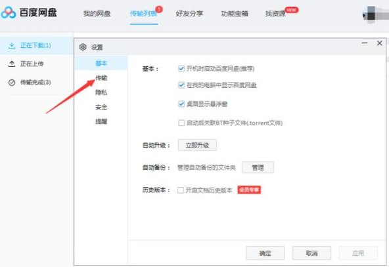Open 我的网盘 tab
Viewport: 389px width, 267px height.
pos(97,14)
